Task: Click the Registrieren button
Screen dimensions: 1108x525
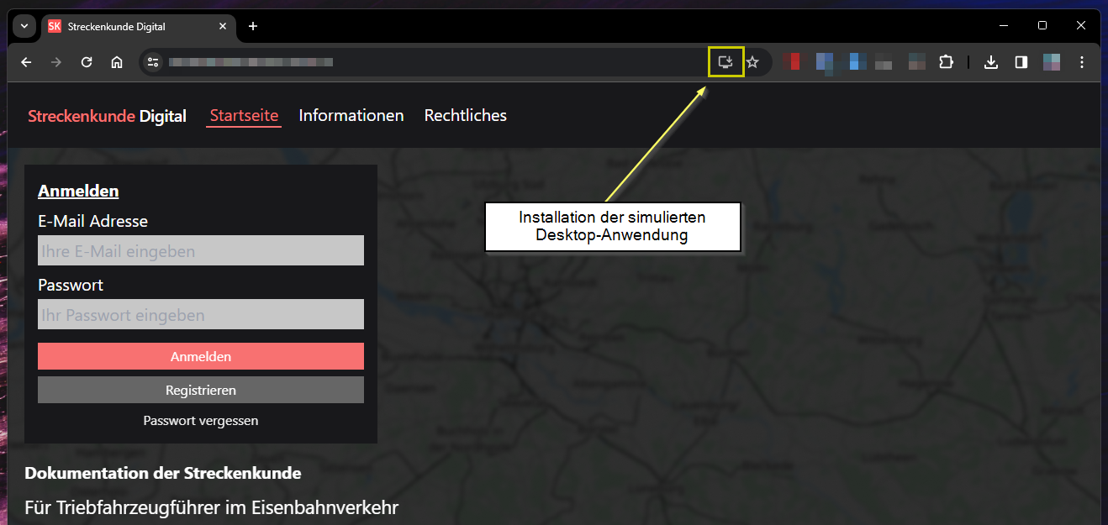Action: [200, 390]
